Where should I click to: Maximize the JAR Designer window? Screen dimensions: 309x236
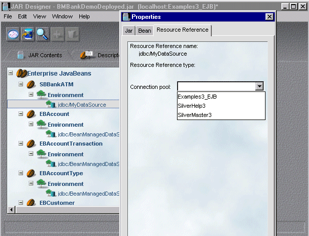(293, 7)
